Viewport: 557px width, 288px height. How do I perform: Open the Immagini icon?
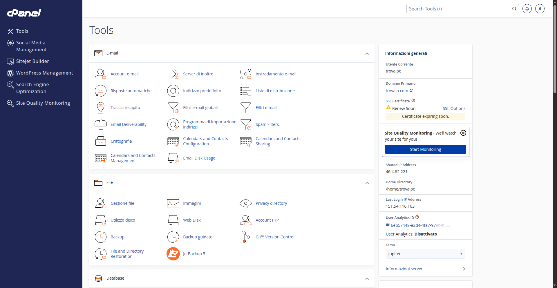173,203
